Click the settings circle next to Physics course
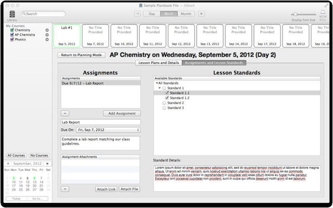The width and height of the screenshot is (333, 208). pyautogui.click(x=47, y=39)
